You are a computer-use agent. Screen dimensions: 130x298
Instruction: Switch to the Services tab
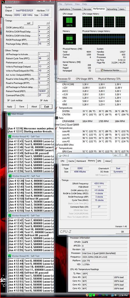pyautogui.click(x=87, y=9)
